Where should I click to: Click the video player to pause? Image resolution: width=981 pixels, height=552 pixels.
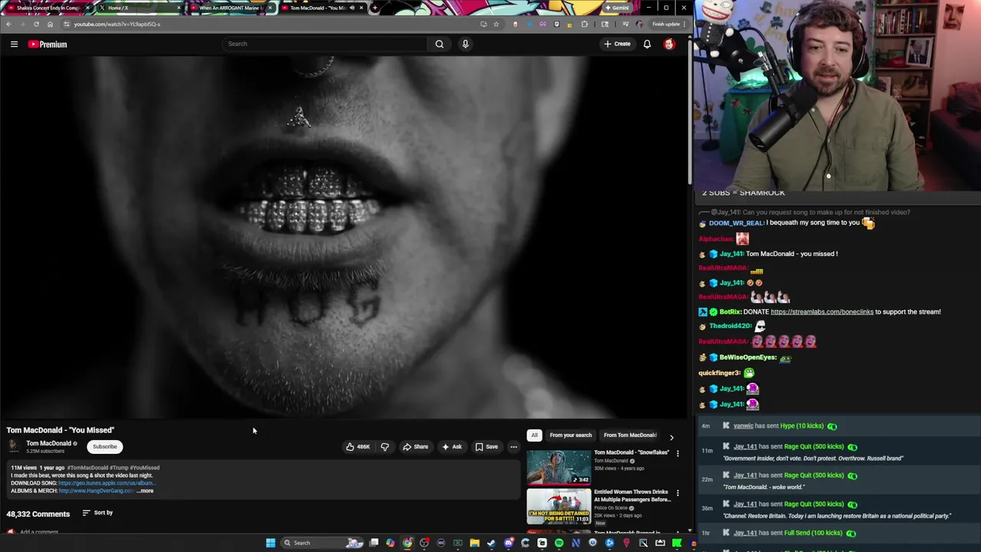pos(345,238)
